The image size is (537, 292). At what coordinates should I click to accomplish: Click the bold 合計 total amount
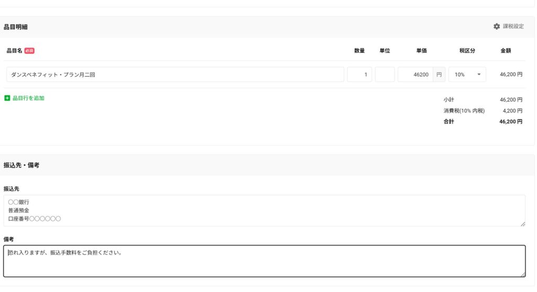point(511,122)
